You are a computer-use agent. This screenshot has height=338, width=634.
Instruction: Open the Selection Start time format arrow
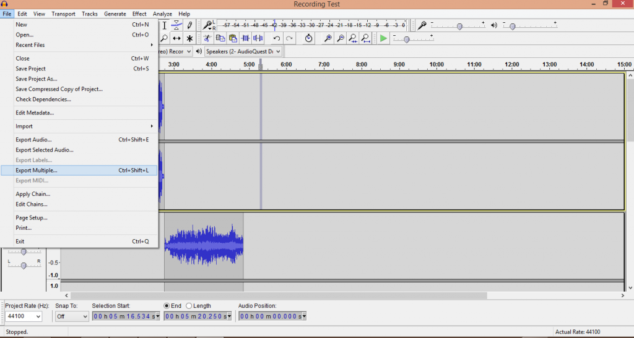(158, 316)
